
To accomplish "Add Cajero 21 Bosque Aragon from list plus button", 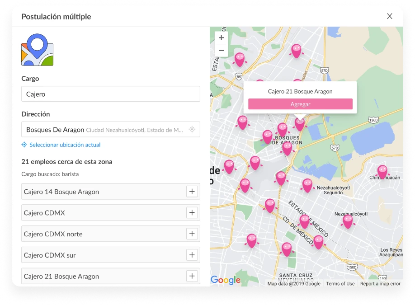I will point(192,276).
